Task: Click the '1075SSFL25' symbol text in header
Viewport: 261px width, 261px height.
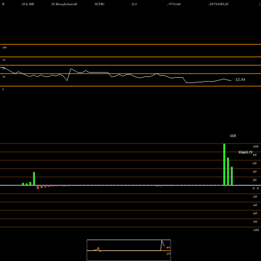Action: tap(219, 4)
